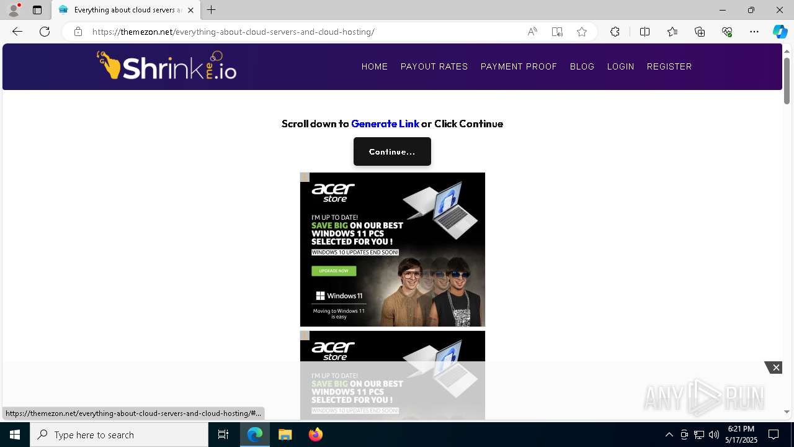Image resolution: width=794 pixels, height=447 pixels.
Task: Click the corner marker on second Acer ad
Action: point(305,336)
